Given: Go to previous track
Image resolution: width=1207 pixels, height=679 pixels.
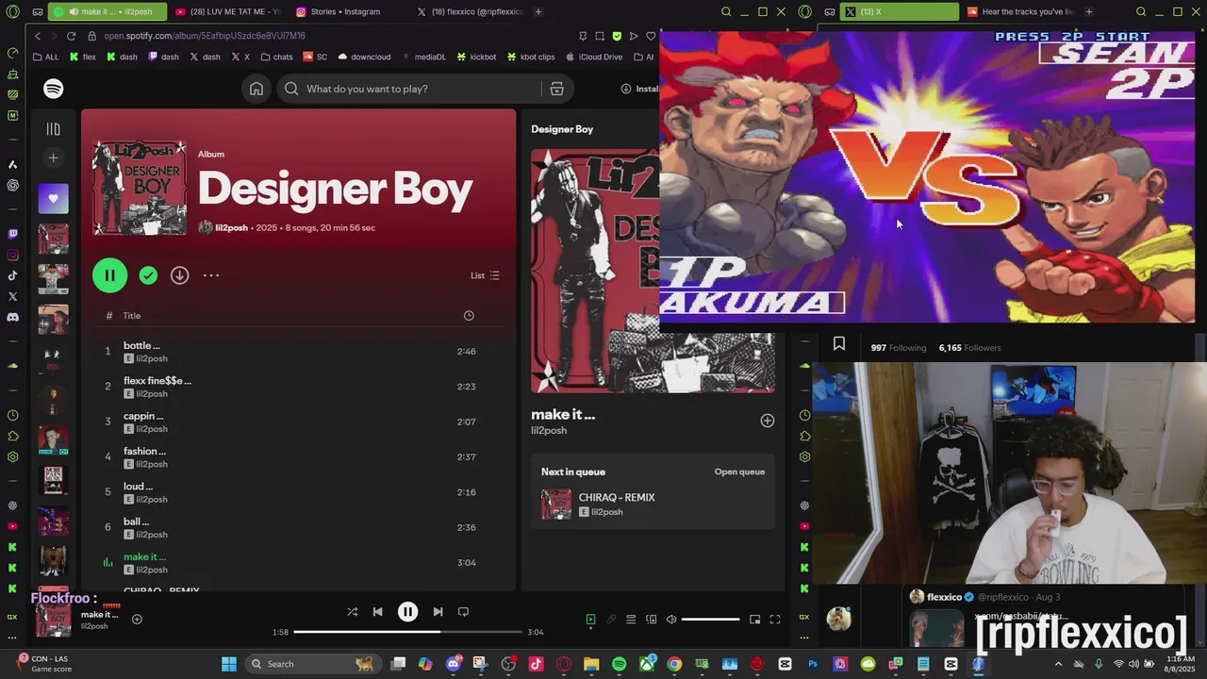Looking at the screenshot, I should [x=377, y=612].
